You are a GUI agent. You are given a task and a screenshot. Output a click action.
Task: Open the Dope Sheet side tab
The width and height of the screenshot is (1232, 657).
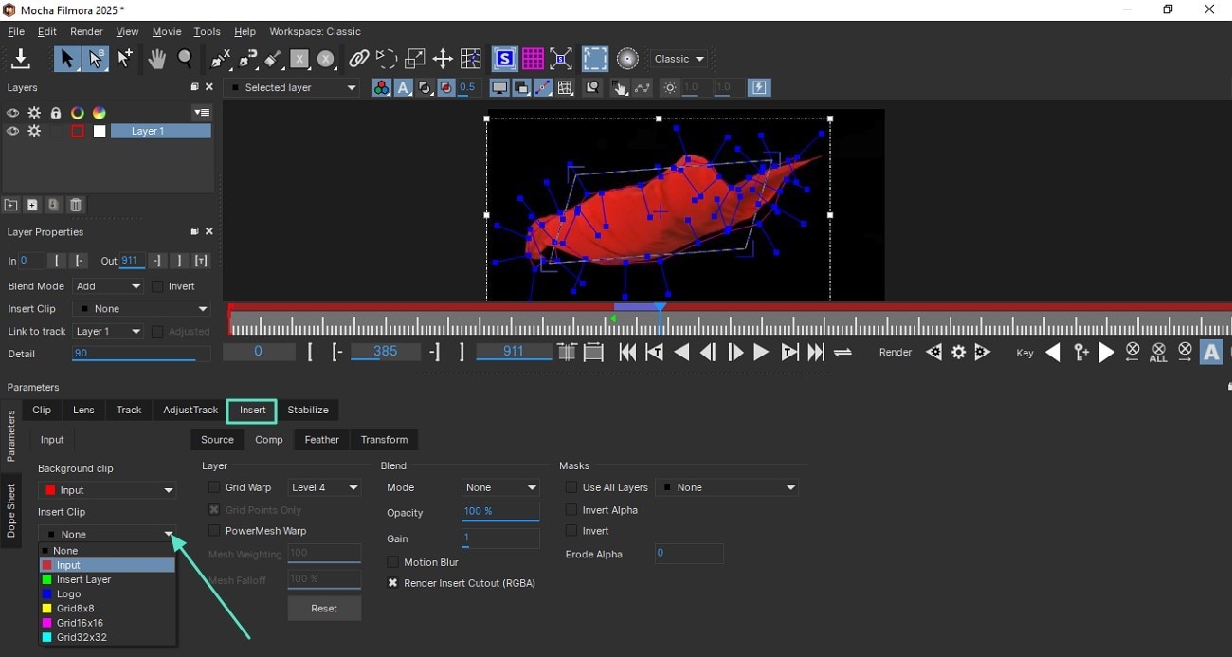(11, 510)
